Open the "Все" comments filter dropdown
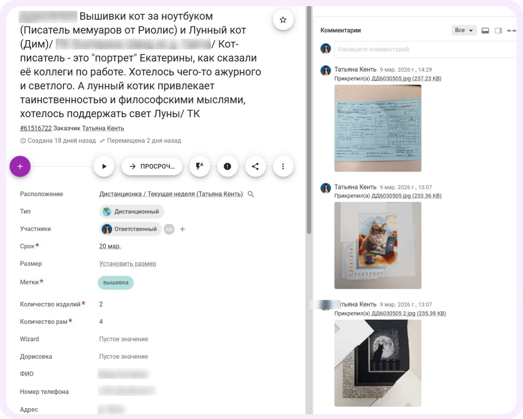This screenshot has width=523, height=419. (464, 30)
